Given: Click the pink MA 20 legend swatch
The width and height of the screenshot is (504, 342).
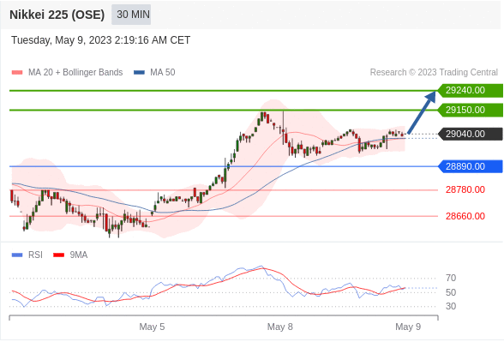Looking at the screenshot, I should [x=17, y=73].
